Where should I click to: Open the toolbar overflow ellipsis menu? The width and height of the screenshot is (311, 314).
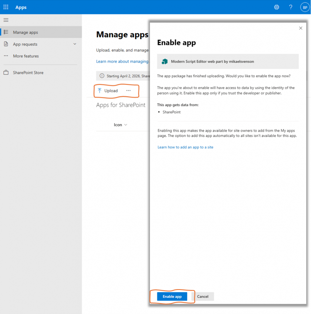[128, 91]
